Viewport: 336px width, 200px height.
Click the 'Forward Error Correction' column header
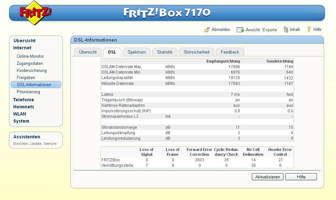(199, 152)
